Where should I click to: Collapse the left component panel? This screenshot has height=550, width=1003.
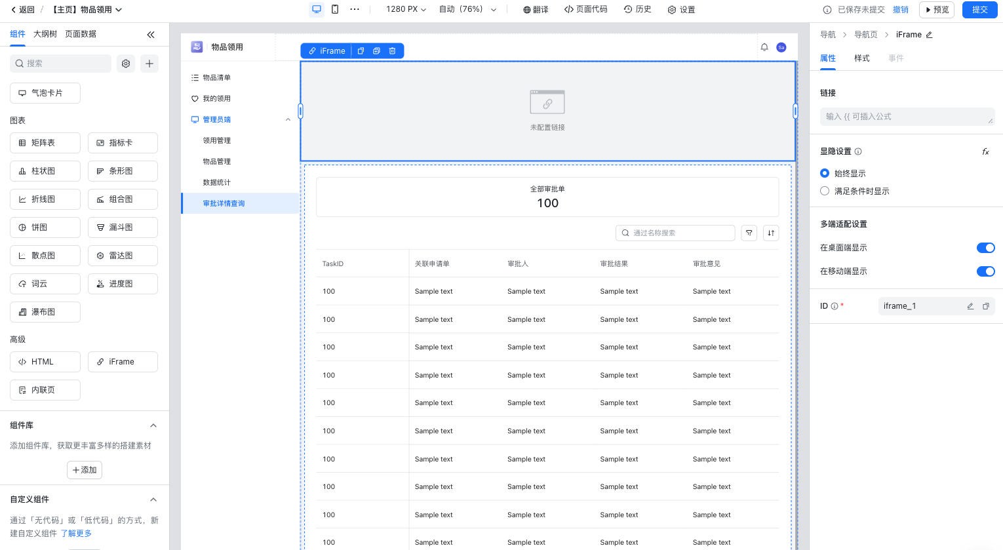click(x=151, y=34)
